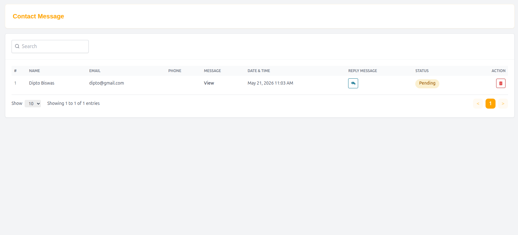518x235 pixels.
Task: Focus the Search input field
Action: click(50, 47)
